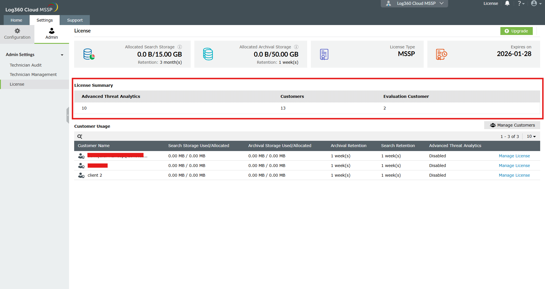Click the search storage database icon
Image resolution: width=545 pixels, height=289 pixels.
89,54
